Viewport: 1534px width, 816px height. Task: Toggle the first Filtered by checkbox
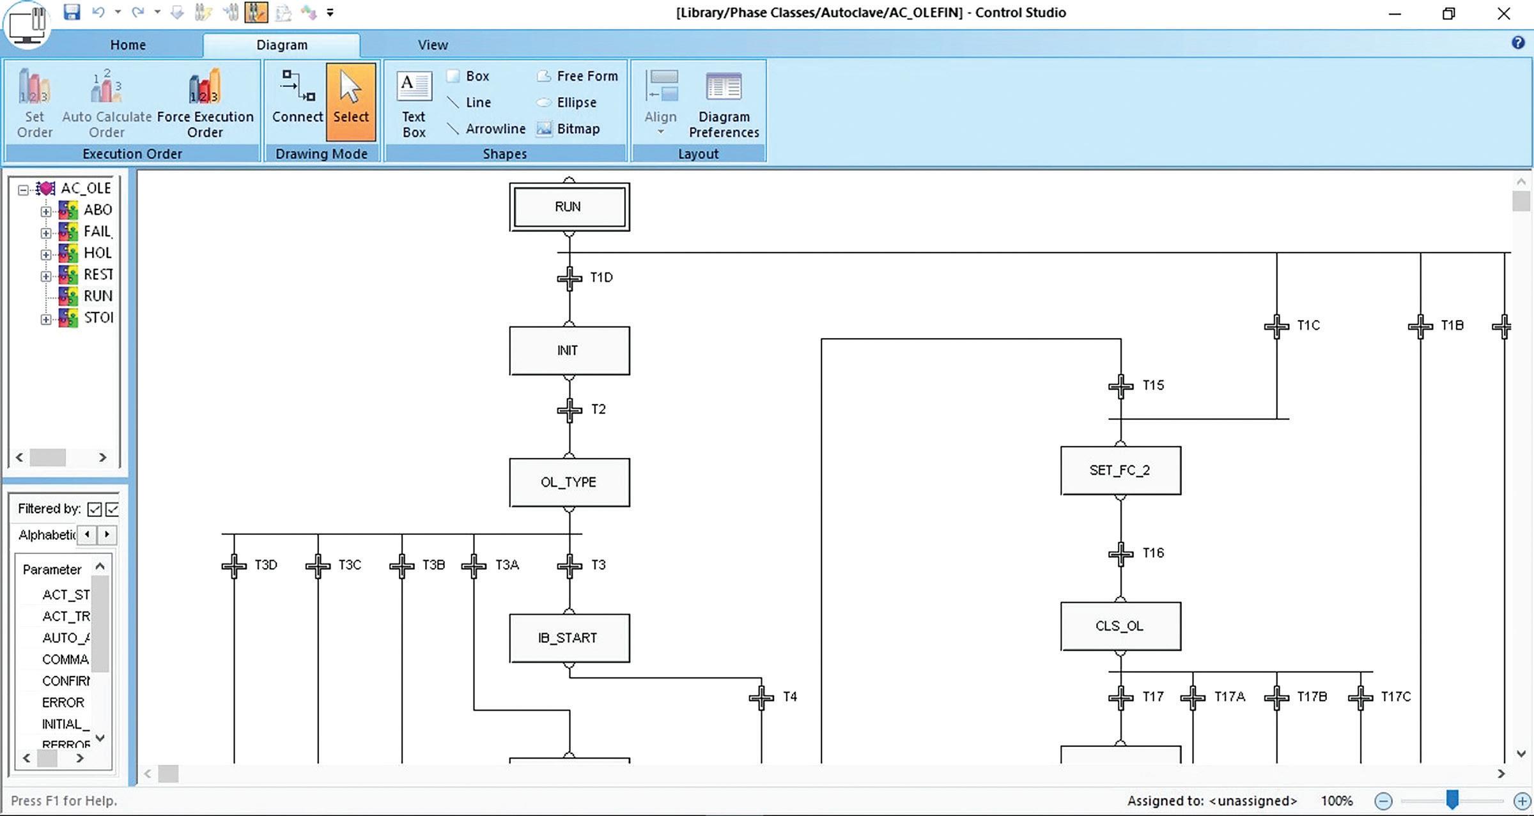pyautogui.click(x=95, y=509)
